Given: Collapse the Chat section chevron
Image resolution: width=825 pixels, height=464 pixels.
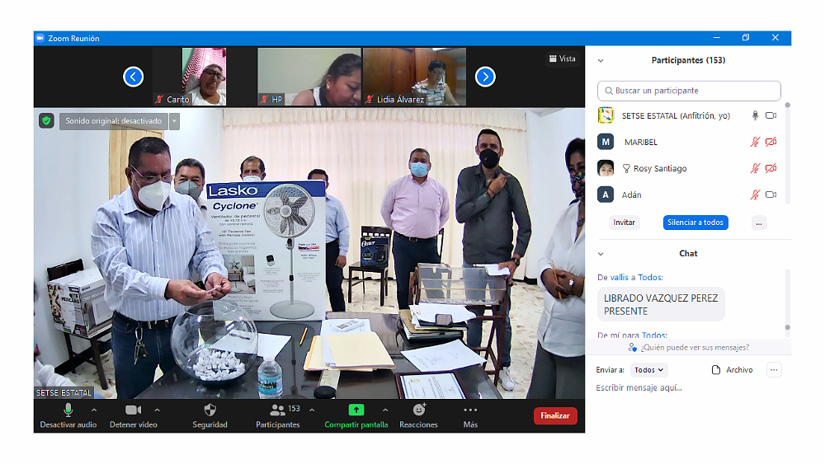Looking at the screenshot, I should pyautogui.click(x=601, y=254).
